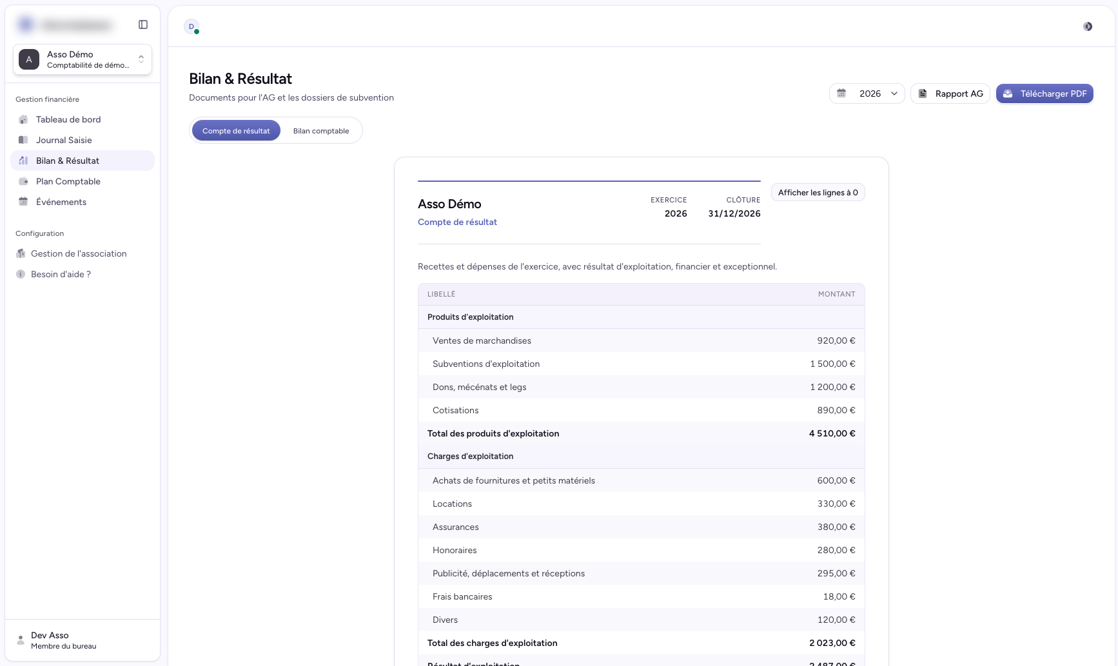Click the Rapport AG button
Viewport: 1118px width, 666px height.
[950, 93]
